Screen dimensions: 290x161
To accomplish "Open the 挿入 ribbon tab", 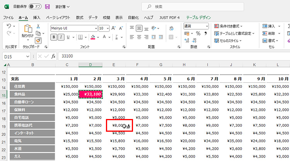I will tap(37, 17).
